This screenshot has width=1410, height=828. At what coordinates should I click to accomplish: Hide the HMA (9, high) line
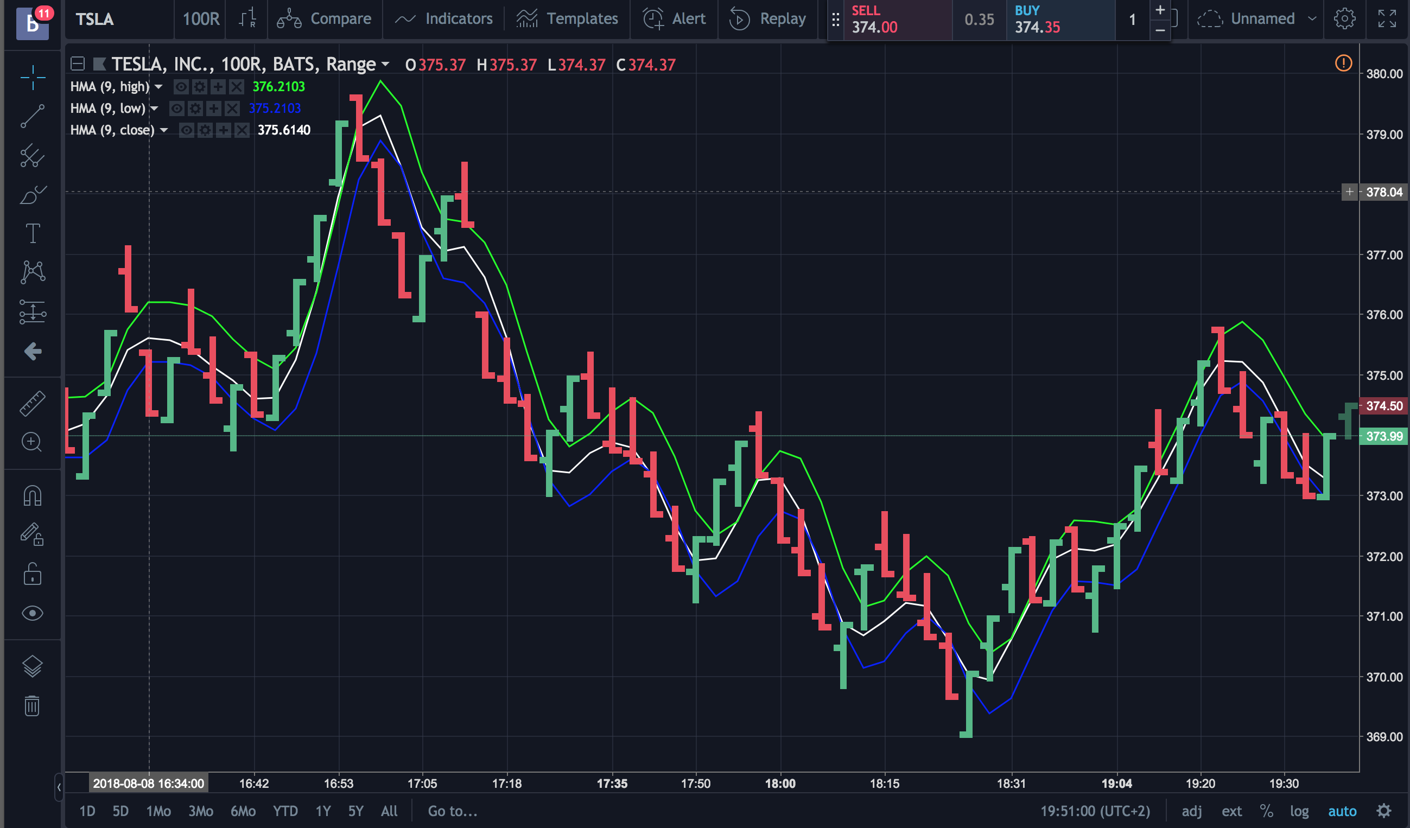click(181, 87)
